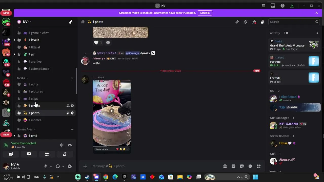
Task: Open the GIF picker
Action: click(x=233, y=166)
